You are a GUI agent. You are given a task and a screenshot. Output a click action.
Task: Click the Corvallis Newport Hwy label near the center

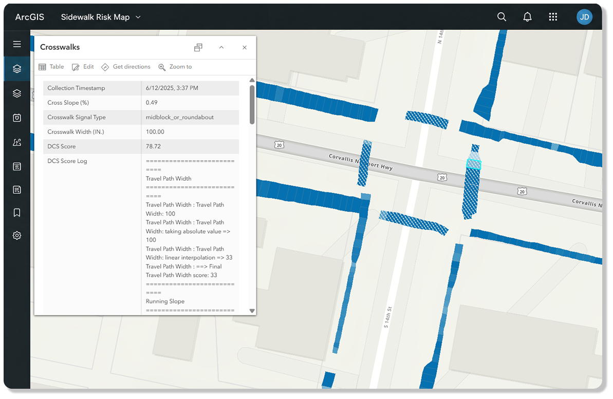pyautogui.click(x=360, y=162)
